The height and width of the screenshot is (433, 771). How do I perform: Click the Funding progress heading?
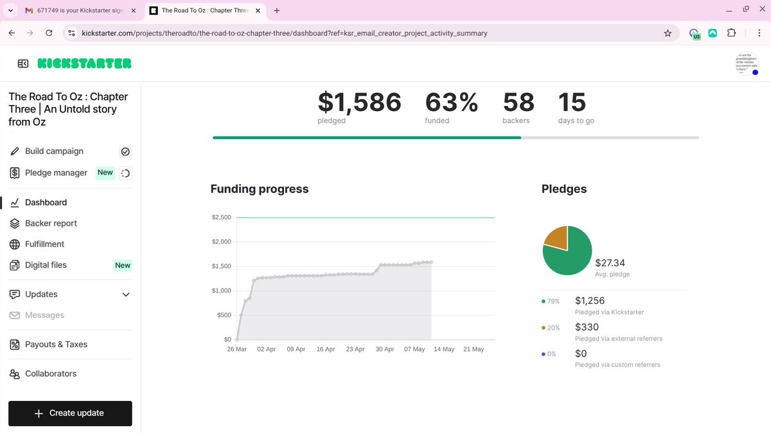coord(260,189)
